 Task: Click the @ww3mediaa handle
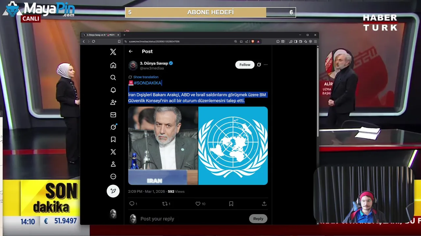click(152, 68)
